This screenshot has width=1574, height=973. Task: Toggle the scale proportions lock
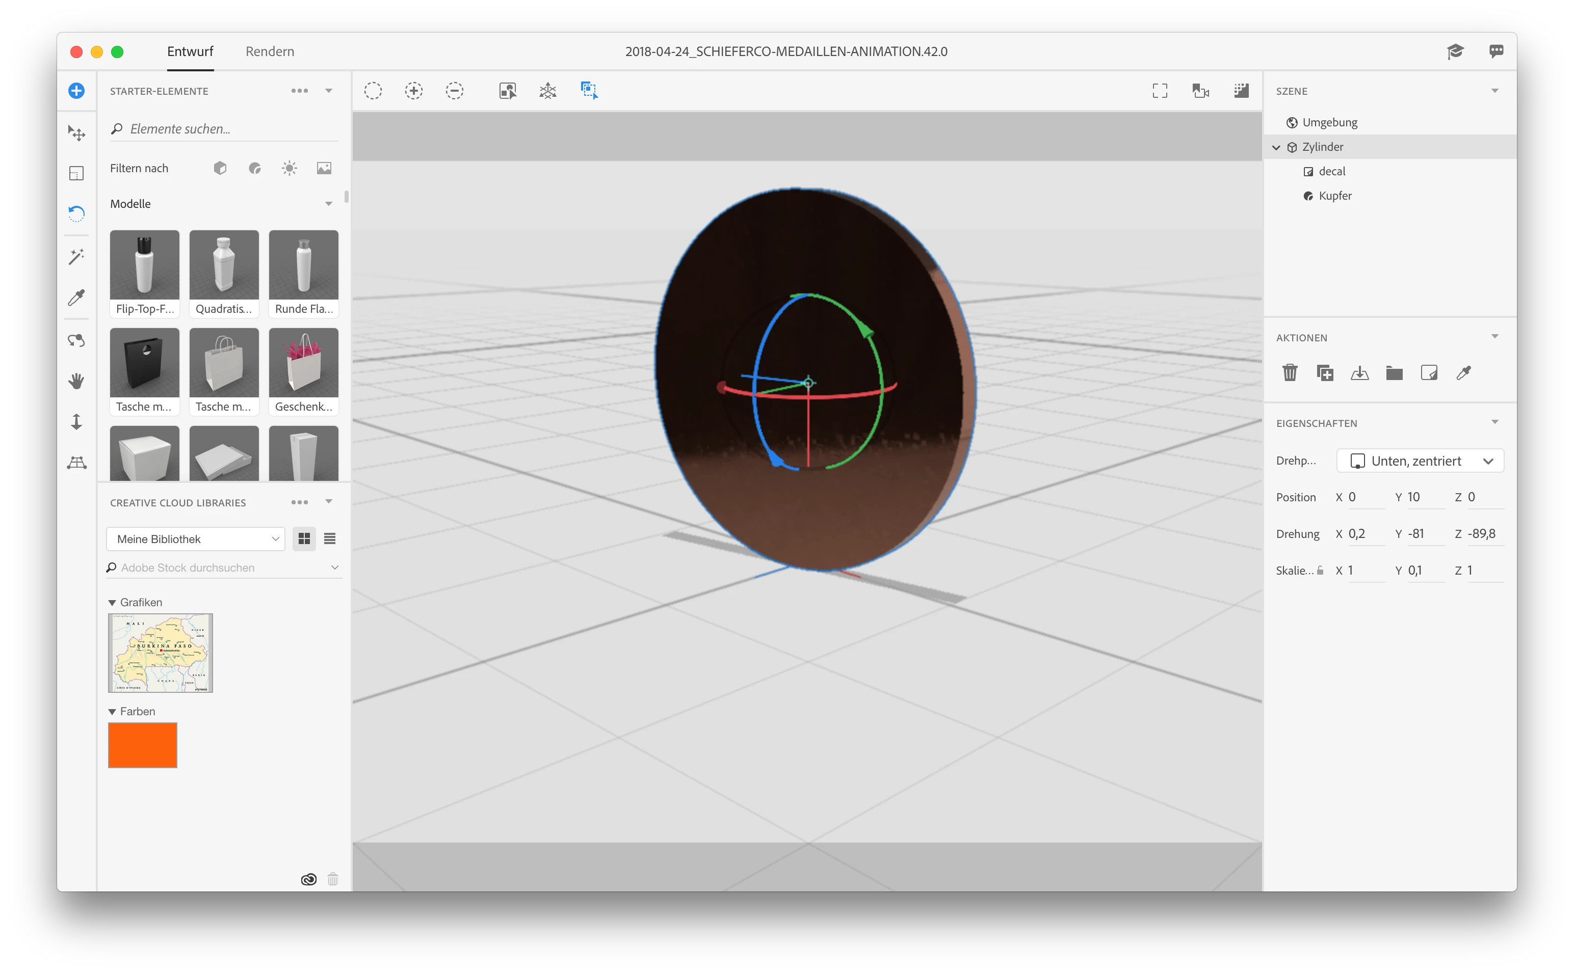pyautogui.click(x=1320, y=570)
